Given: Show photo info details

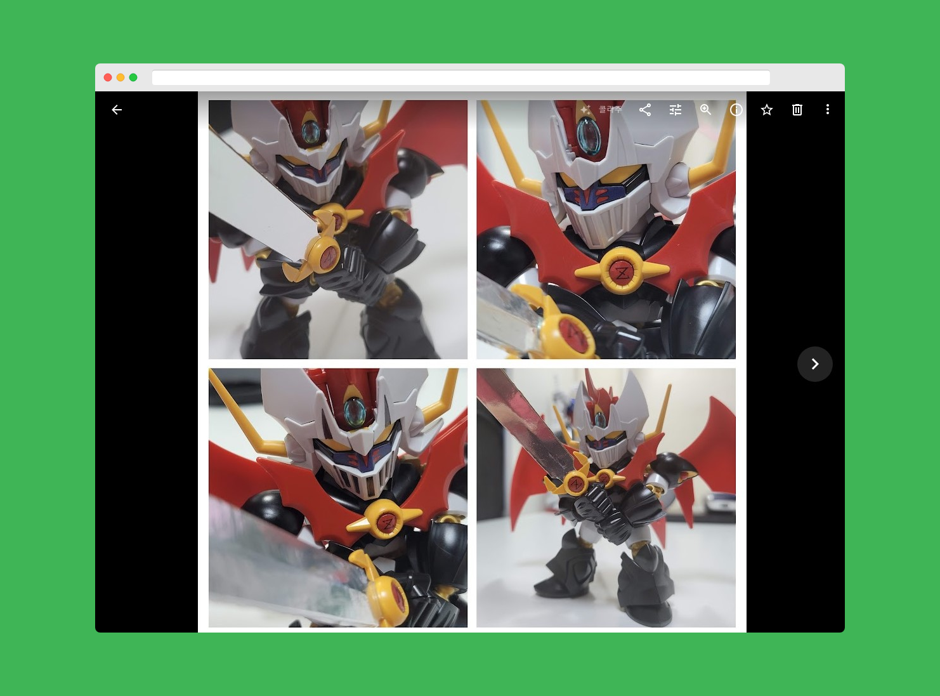Looking at the screenshot, I should click(x=736, y=110).
